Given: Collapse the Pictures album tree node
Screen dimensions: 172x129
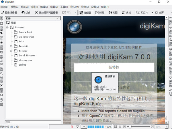Looking at the screenshot, I should click(7, 27).
